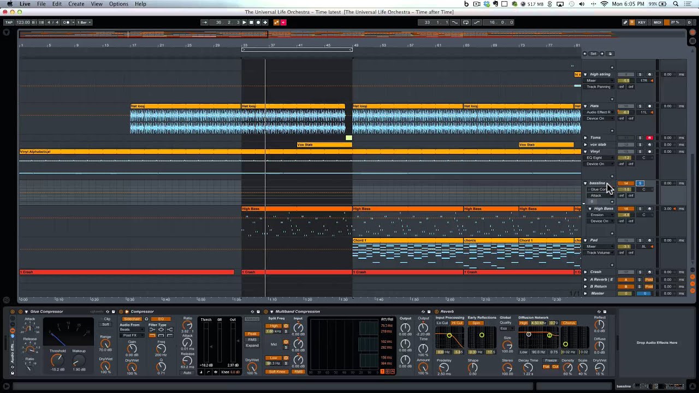The width and height of the screenshot is (699, 393).
Task: Toggle Soft Knee in Multiband Compression
Action: coord(277,372)
